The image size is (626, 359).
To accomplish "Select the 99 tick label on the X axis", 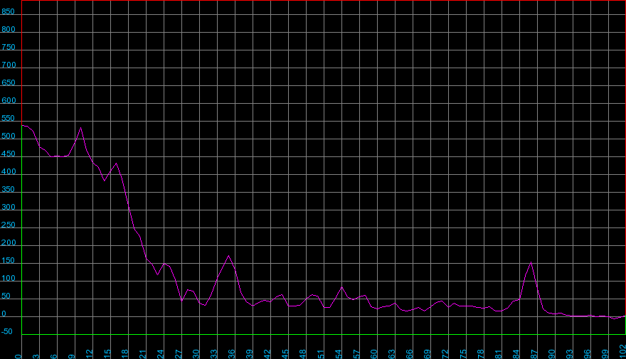I will coord(605,354).
